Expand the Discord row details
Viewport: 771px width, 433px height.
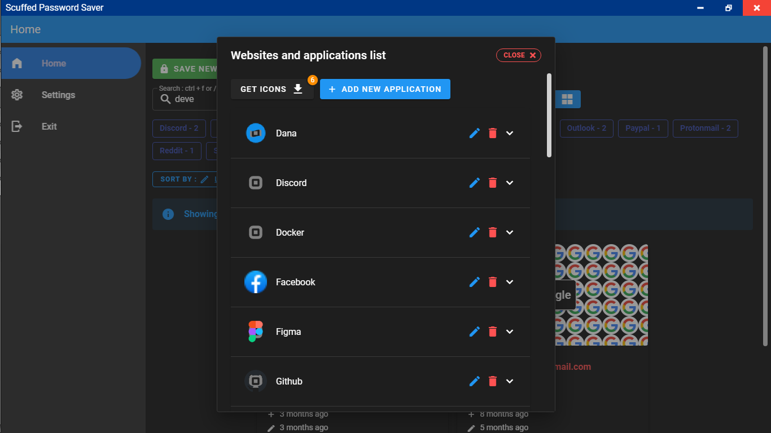click(510, 183)
